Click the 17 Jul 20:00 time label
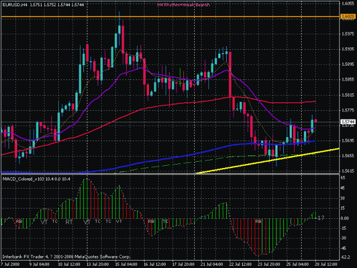Viewport: 357px width, 268px height. (183, 264)
